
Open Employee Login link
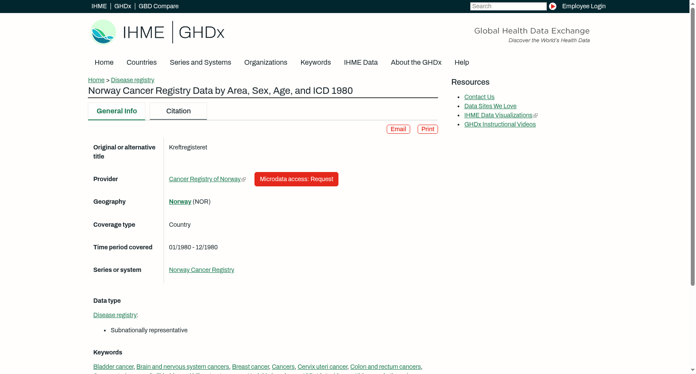tap(584, 6)
